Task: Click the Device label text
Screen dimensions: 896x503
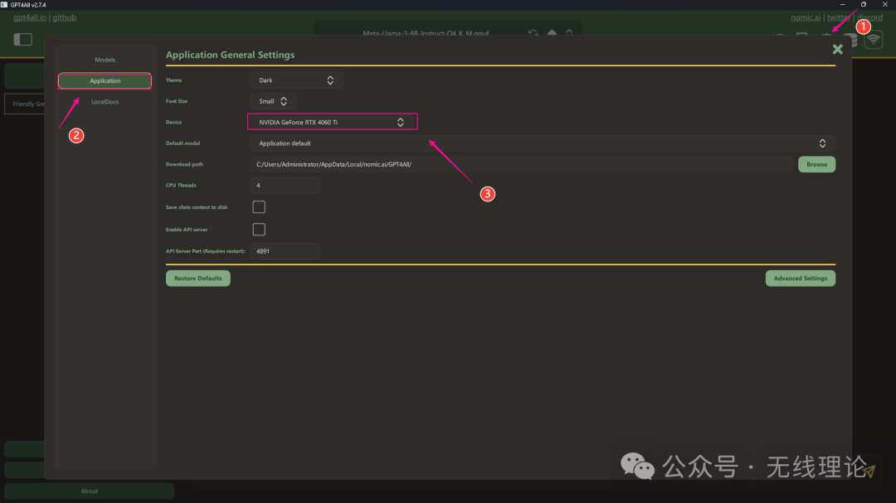Action: [x=173, y=122]
